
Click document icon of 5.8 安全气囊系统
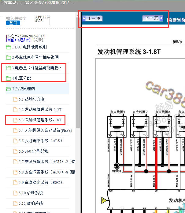click(x=15, y=172)
